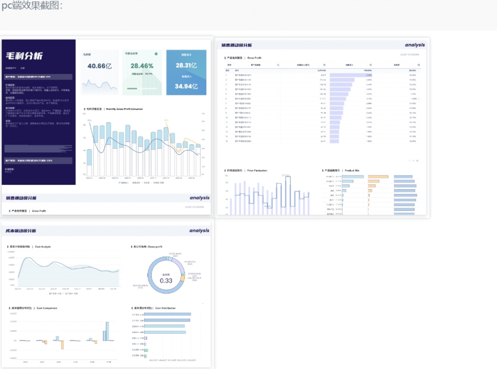
Task: Click the sort icon in the first Gross Profit table column
Action: [x=278, y=65]
